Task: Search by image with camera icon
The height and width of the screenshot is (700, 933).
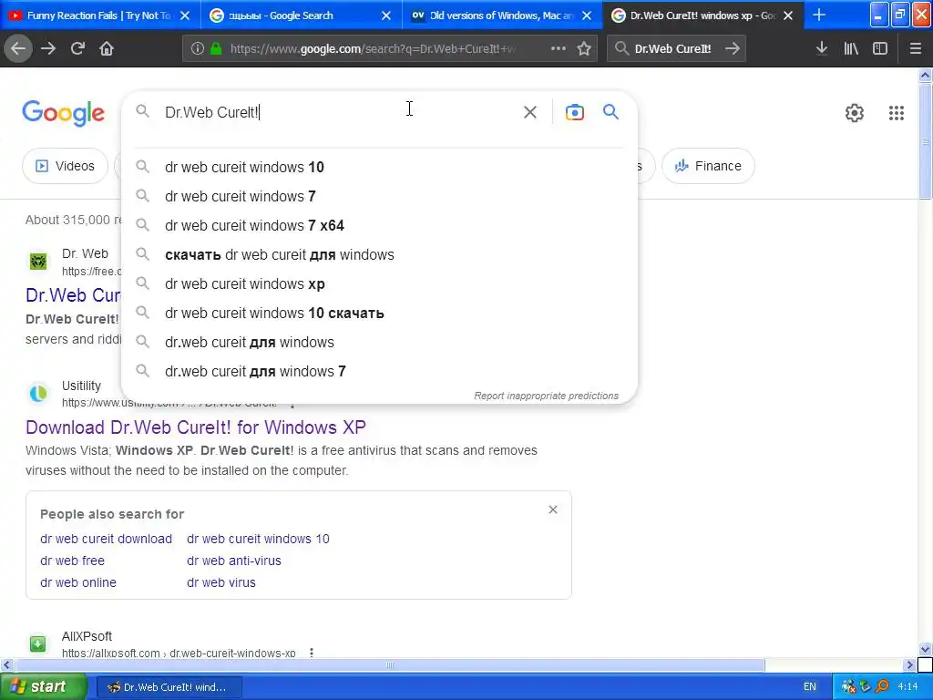Action: pyautogui.click(x=575, y=112)
